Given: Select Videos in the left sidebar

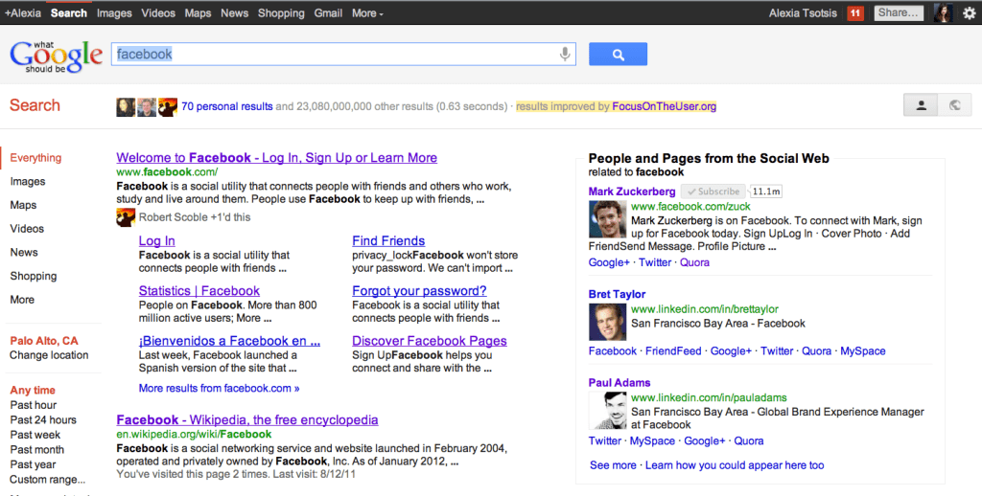Looking at the screenshot, I should (x=27, y=229).
